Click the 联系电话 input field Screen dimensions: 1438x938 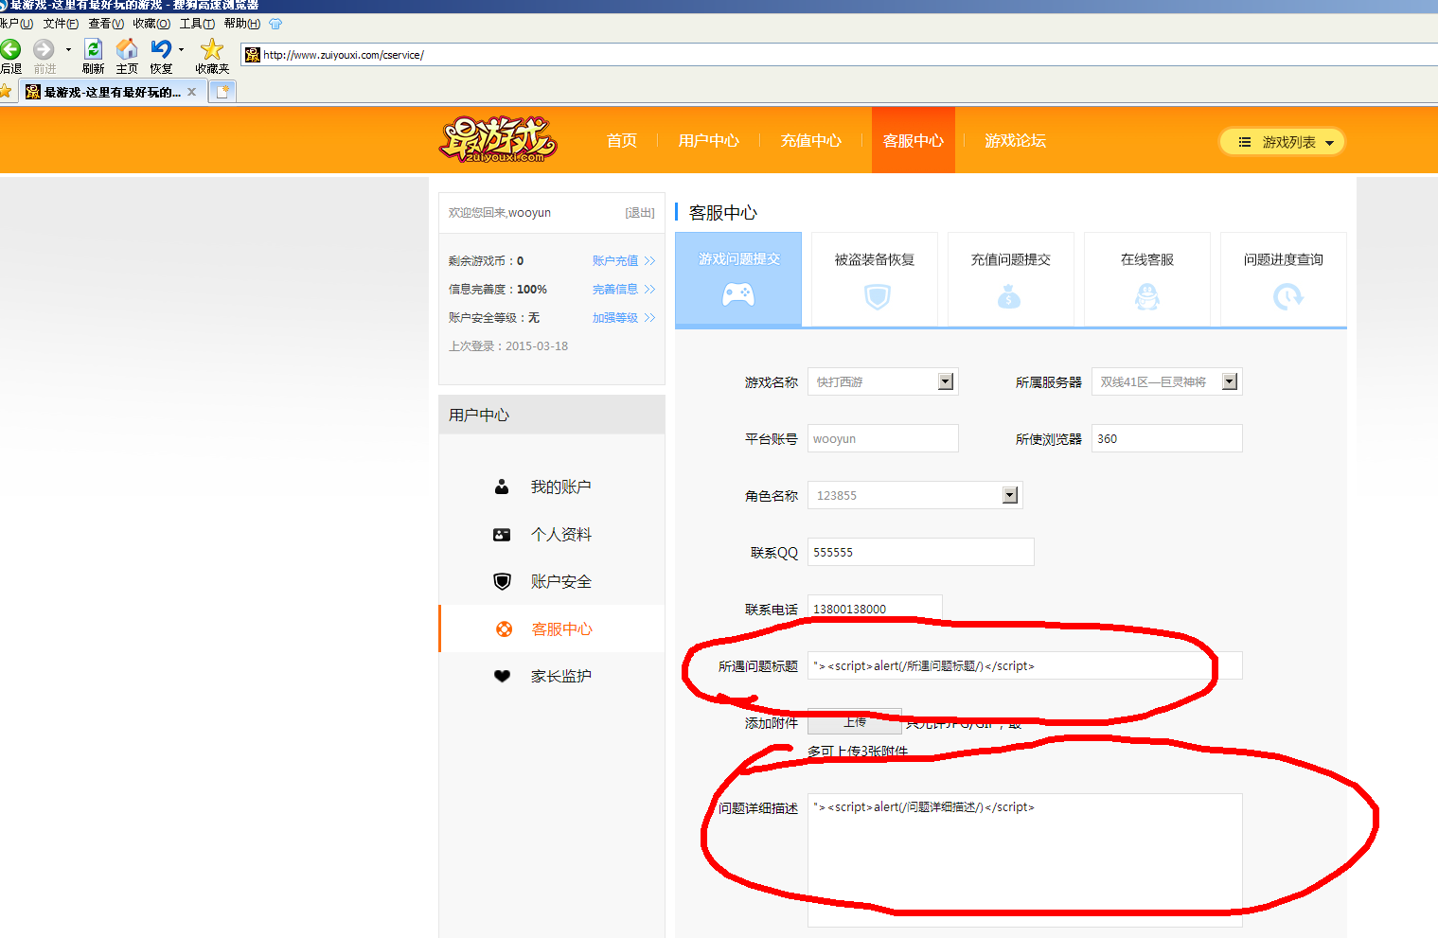875,609
